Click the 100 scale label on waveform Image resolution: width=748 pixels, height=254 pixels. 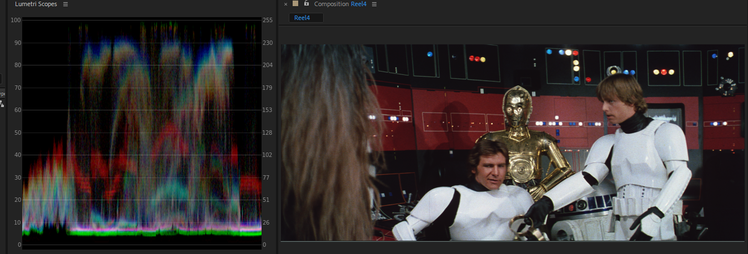pyautogui.click(x=16, y=21)
